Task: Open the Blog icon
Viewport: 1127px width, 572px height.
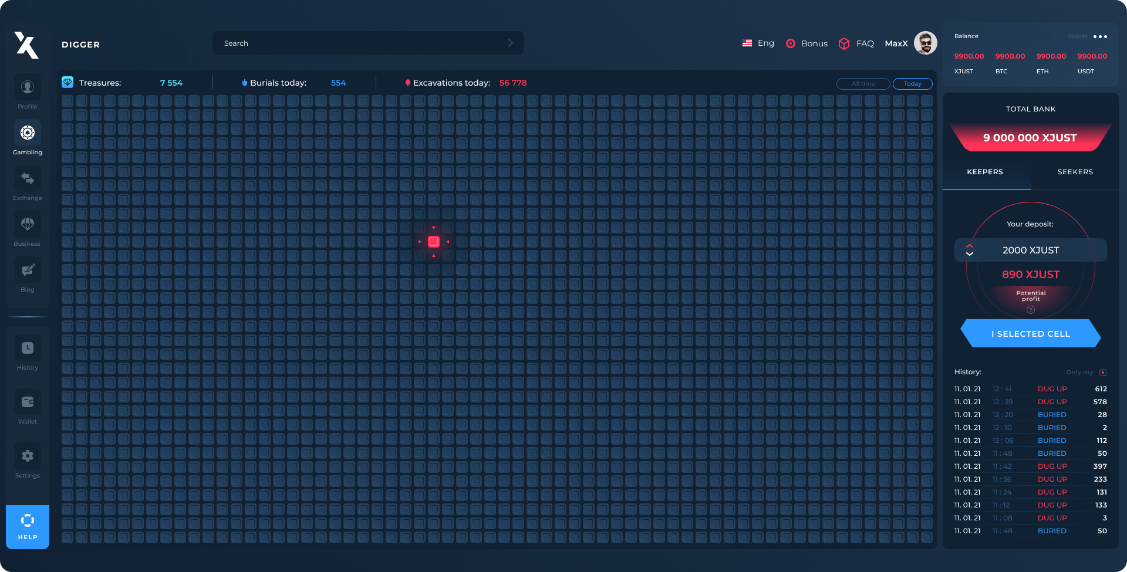Action: click(x=28, y=270)
